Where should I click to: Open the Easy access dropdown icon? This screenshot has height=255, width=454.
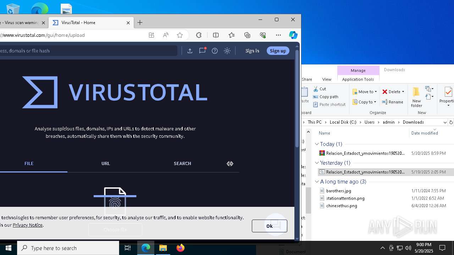[x=429, y=97]
